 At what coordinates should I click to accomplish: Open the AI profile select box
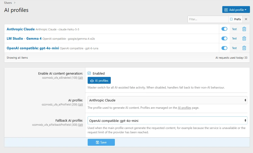tap(167, 100)
